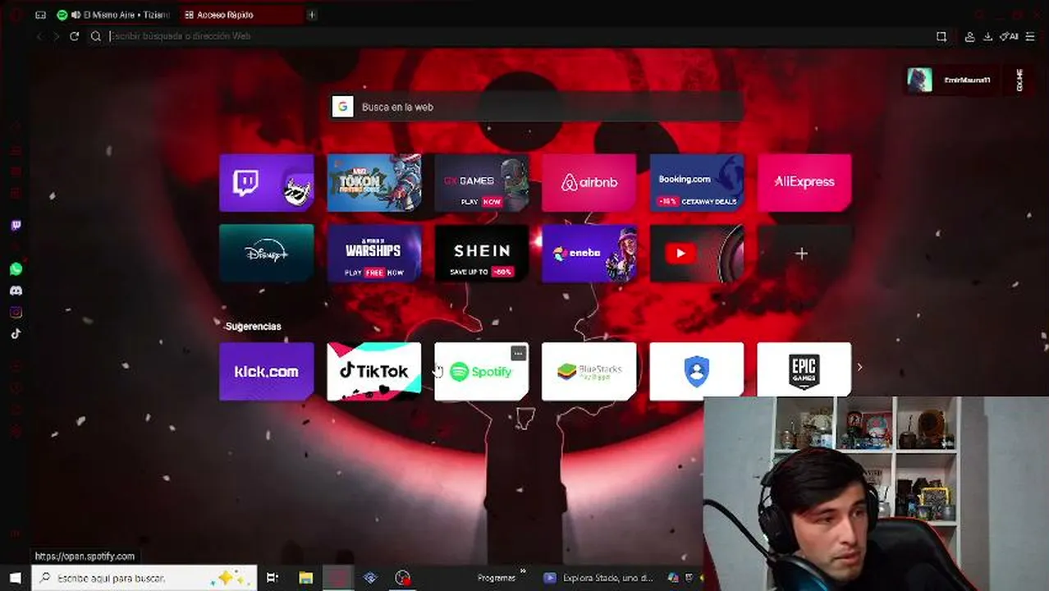Open Task View on the taskbar

(x=273, y=578)
